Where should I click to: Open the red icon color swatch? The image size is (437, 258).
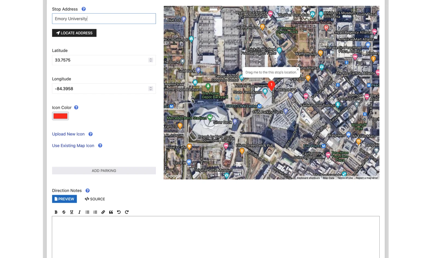(x=60, y=116)
